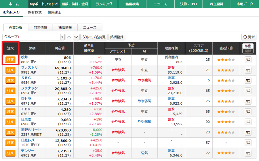Image resolution: width=259 pixels, height=161 pixels.
Task: Click the 更新 refresh button
Action: point(249,37)
